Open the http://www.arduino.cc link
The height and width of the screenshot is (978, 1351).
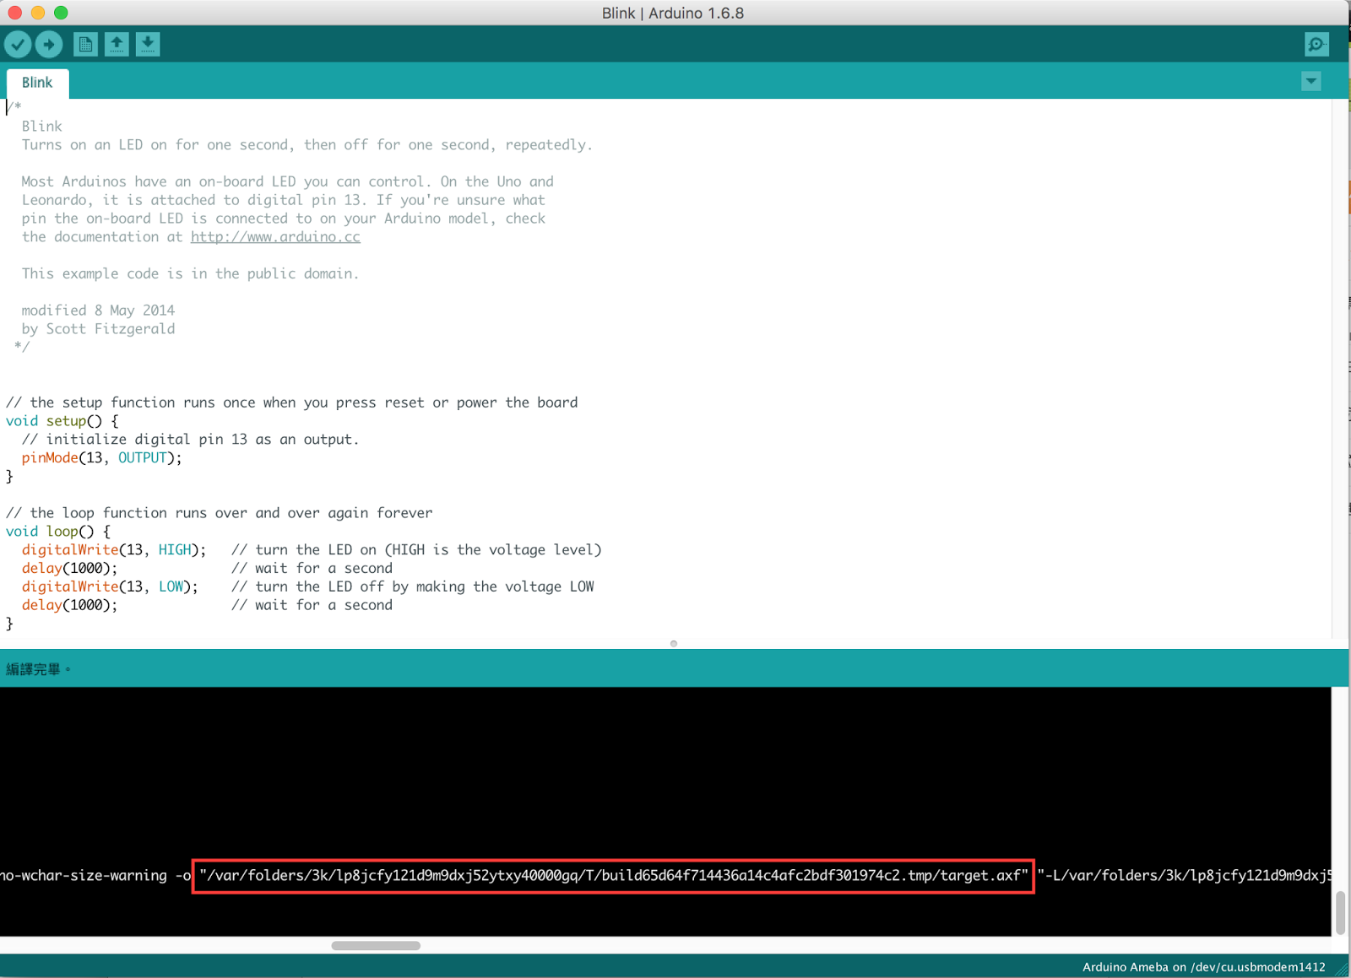[x=275, y=236]
